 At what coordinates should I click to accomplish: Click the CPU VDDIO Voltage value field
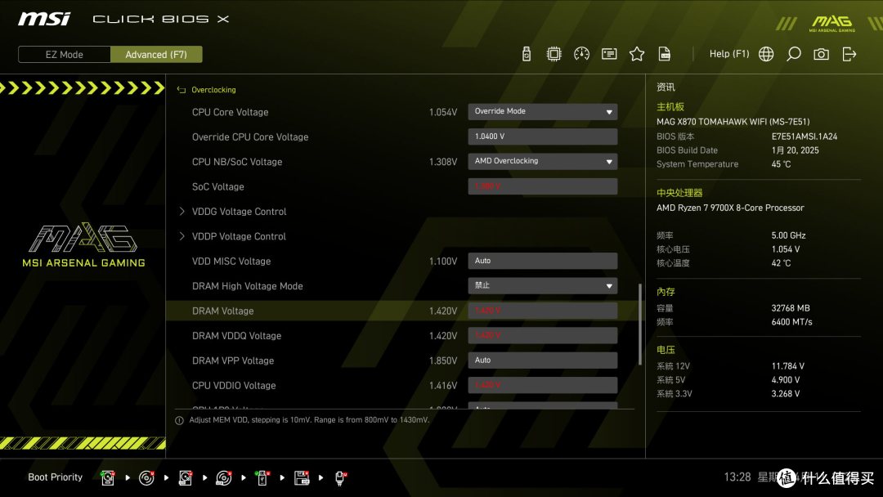tap(542, 385)
